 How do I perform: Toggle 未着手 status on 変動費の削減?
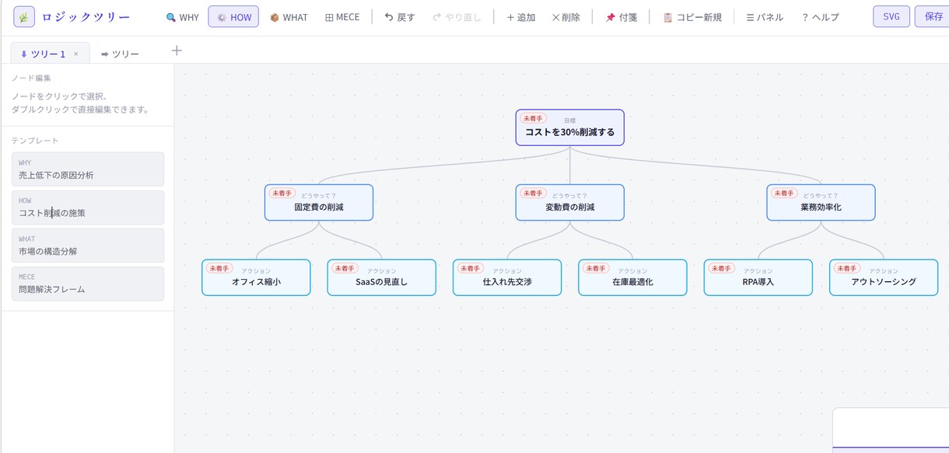533,193
